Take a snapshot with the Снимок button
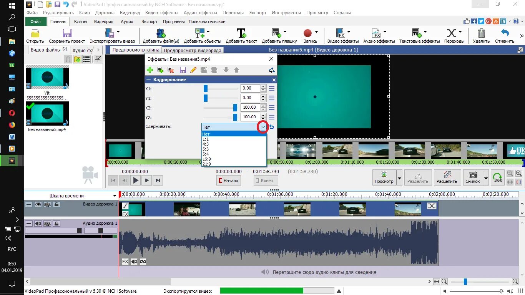 coord(472,177)
